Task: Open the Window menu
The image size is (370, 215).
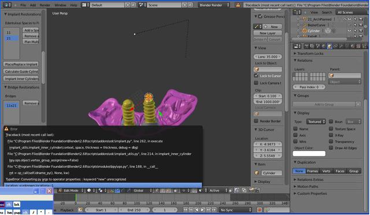Action: 60,5
